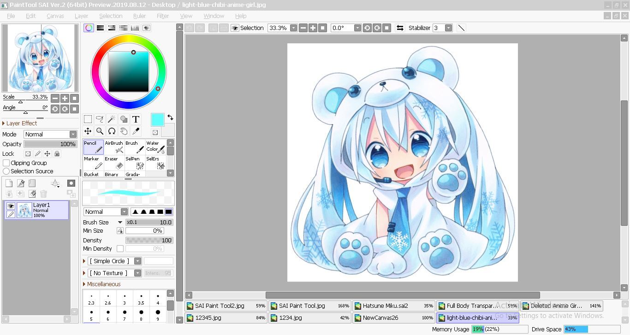Click the Brush Size slider
This screenshot has width=630, height=335.
tap(149, 222)
